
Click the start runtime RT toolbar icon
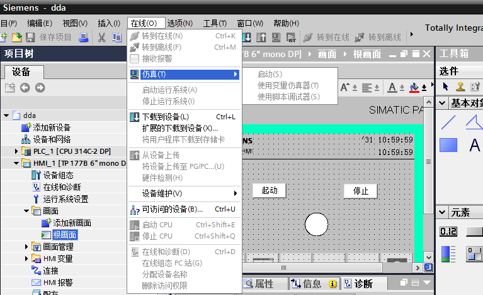tap(291, 38)
